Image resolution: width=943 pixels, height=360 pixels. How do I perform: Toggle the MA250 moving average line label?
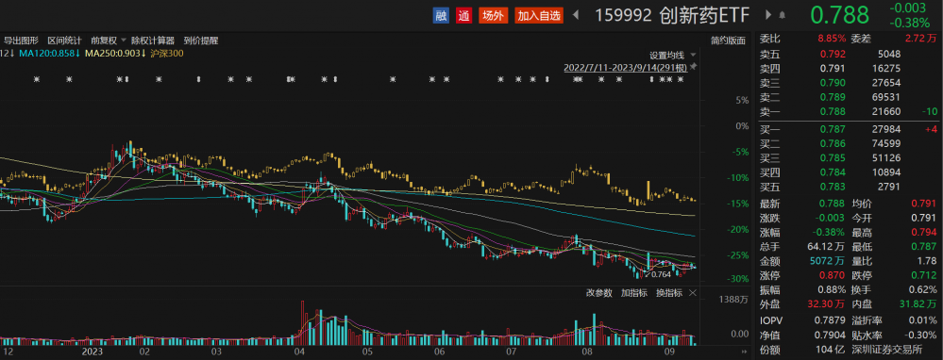(115, 54)
